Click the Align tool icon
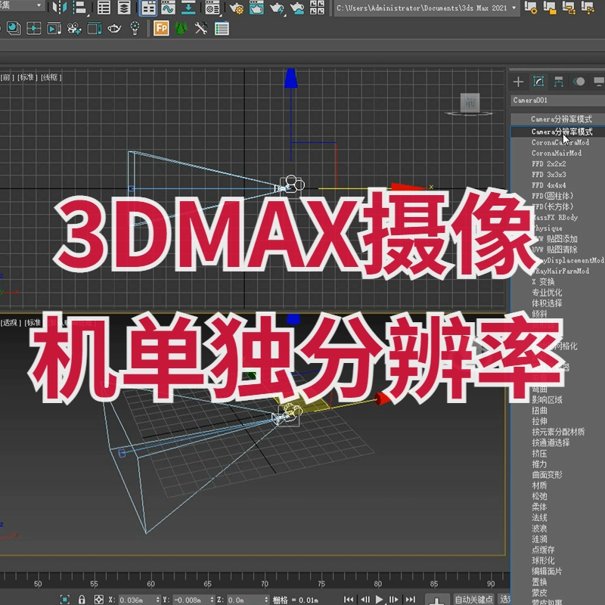The height and width of the screenshot is (605, 605). coord(79,8)
